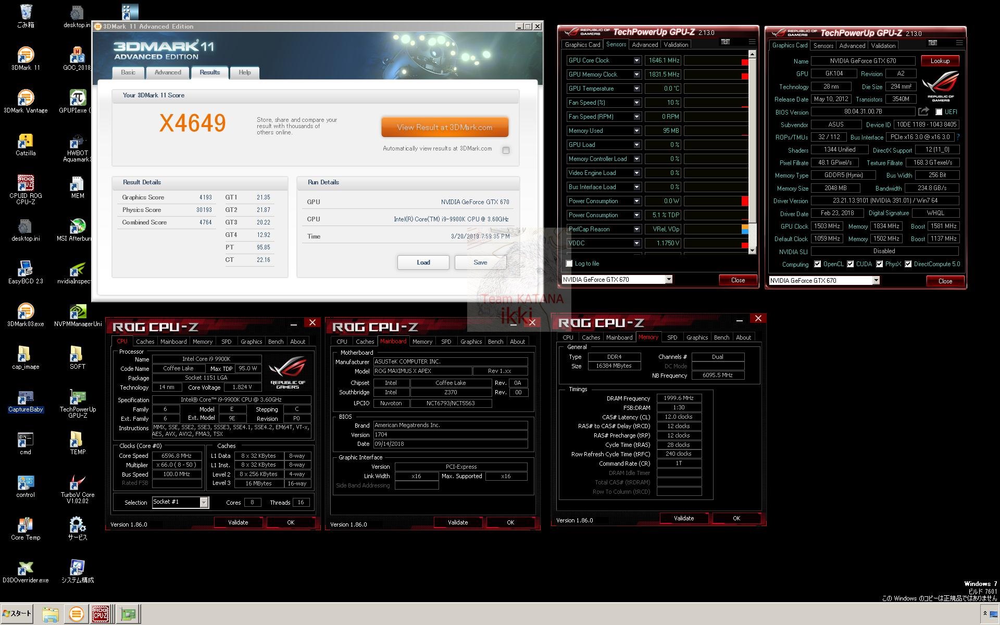1000x625 pixels.
Task: Click the GPU Core Clock sensor graph
Action: coord(716,60)
